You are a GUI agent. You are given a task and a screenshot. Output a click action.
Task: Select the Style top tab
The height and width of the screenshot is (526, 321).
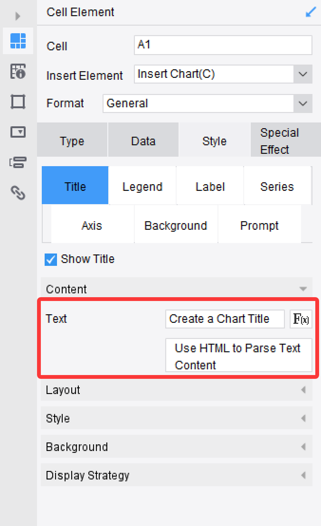[x=214, y=141]
